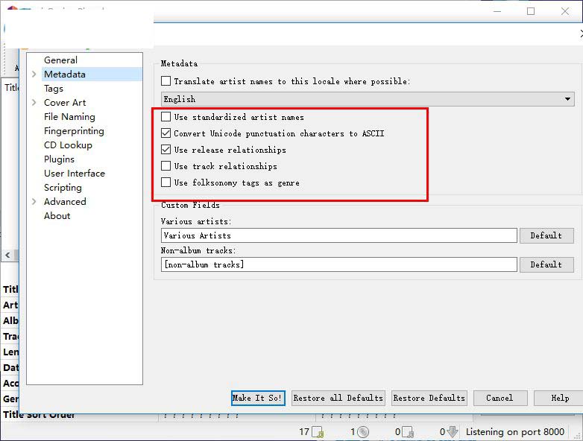
Task: Reset Non-album tracks with Default button
Action: coord(546,264)
